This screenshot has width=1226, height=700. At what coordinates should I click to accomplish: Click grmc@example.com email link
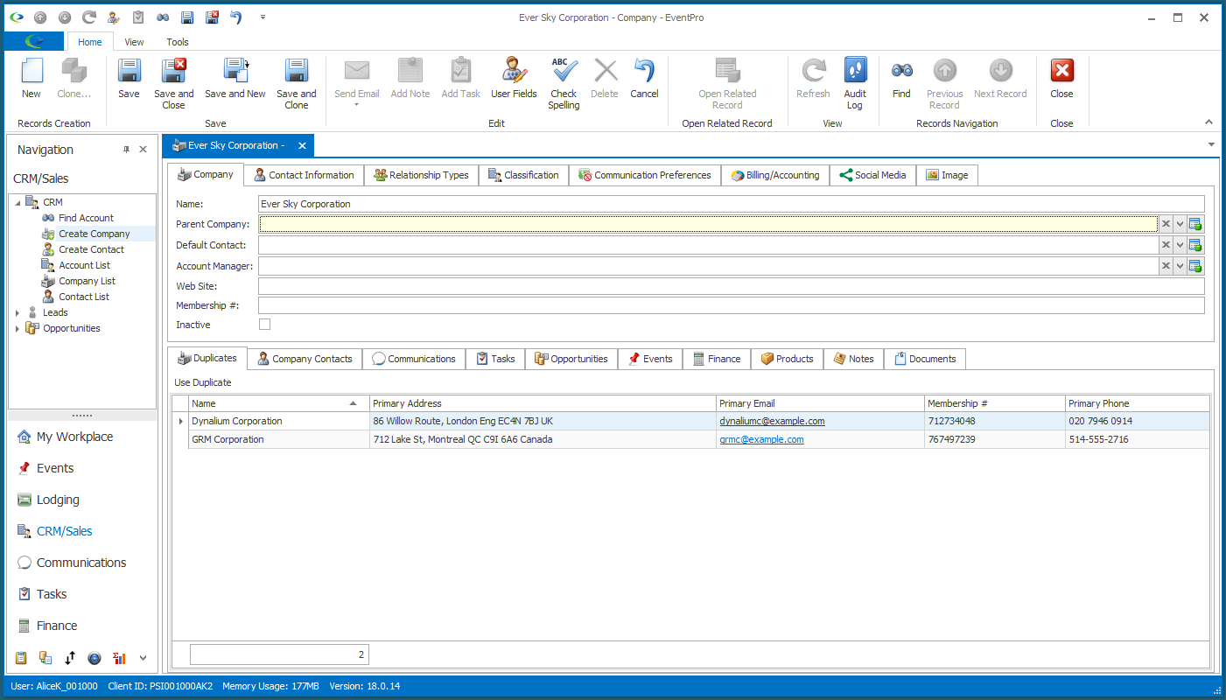click(x=761, y=439)
